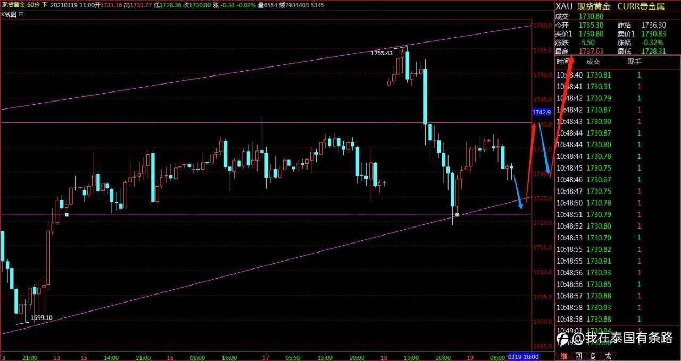Click the opening price 1731.16 in header
This screenshot has width=681, height=361.
[x=111, y=5]
